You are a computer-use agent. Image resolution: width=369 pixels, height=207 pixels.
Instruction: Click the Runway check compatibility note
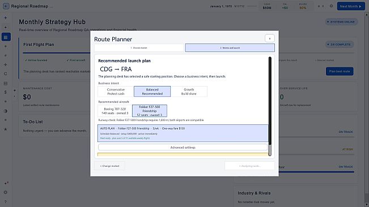151,120
